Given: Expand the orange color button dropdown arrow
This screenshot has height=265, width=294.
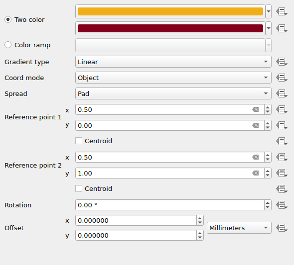Looking at the screenshot, I should 269,11.
